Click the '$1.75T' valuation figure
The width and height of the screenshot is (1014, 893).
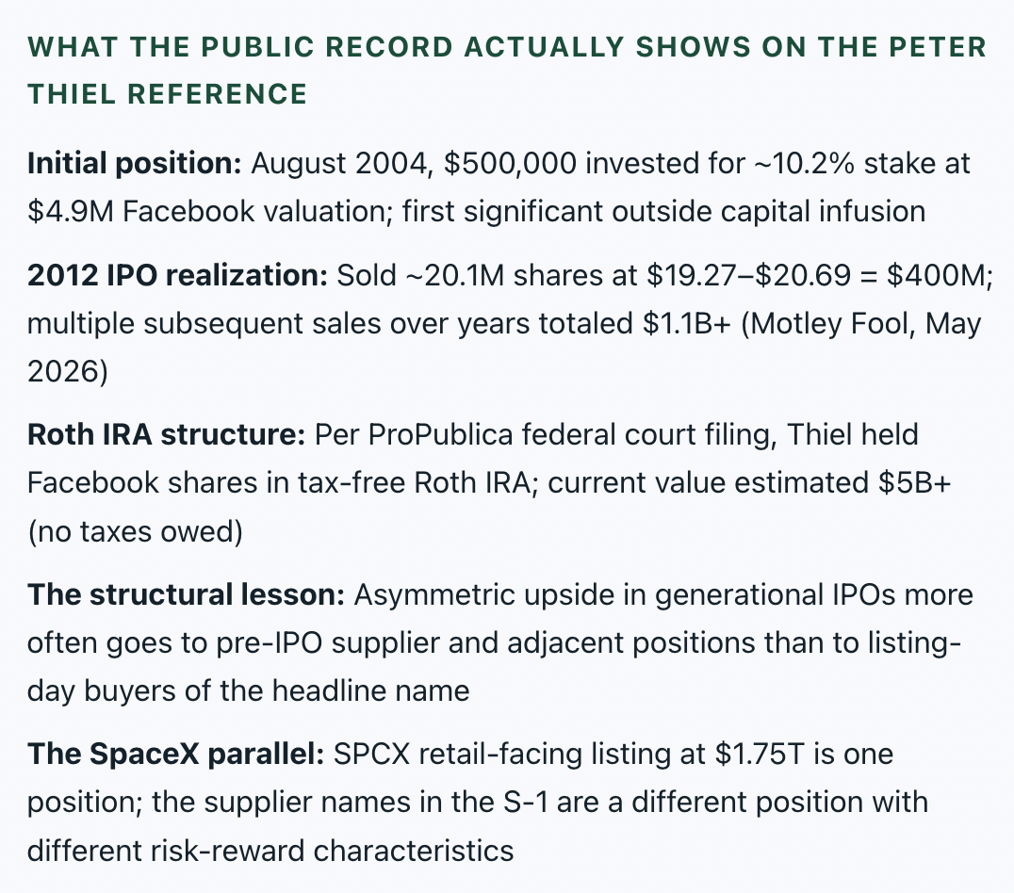(760, 754)
